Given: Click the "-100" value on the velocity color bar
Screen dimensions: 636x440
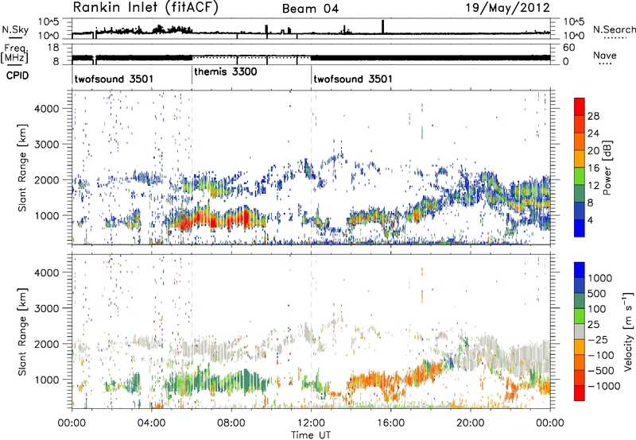Looking at the screenshot, I should pos(601,355).
